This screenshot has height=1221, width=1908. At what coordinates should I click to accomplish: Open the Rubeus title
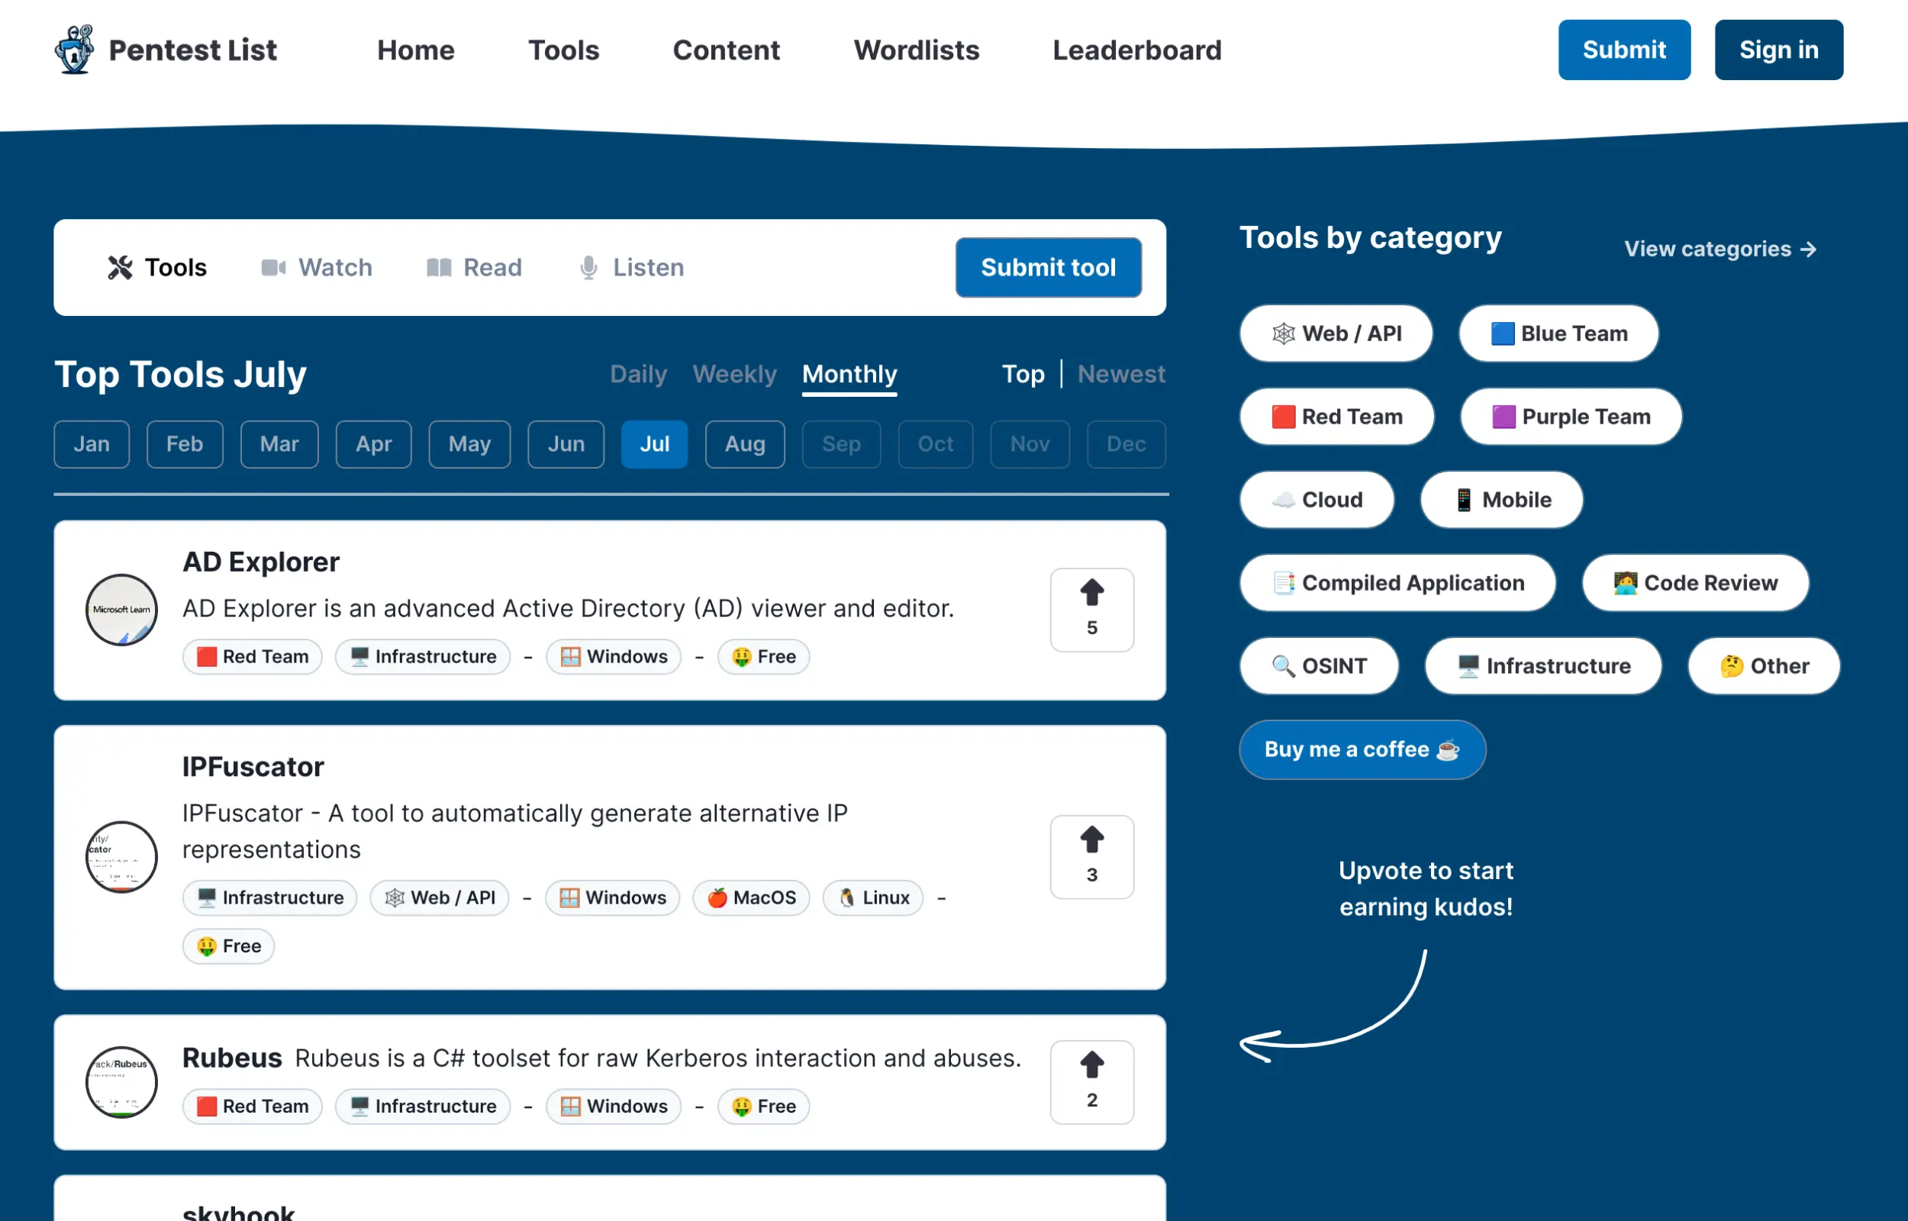coord(232,1058)
